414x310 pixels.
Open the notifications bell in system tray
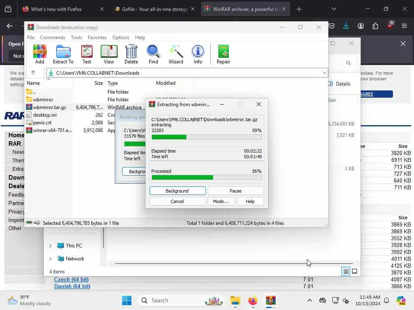pyautogui.click(x=387, y=300)
